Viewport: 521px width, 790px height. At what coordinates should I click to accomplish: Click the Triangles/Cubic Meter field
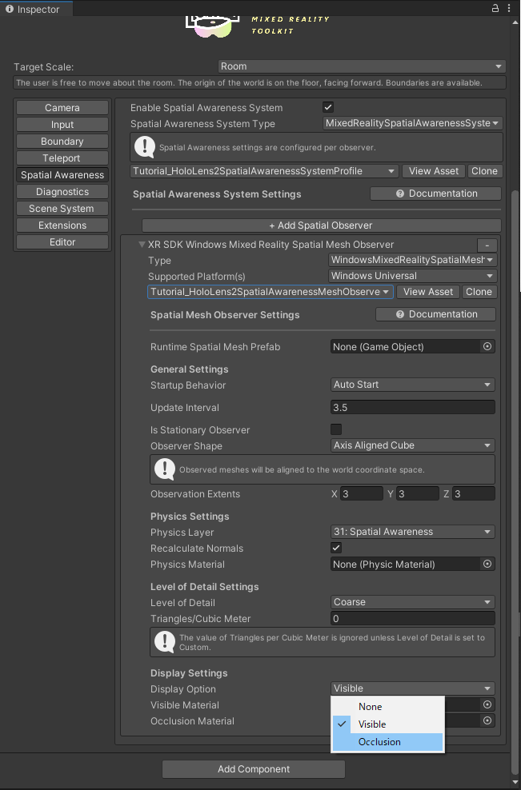coord(413,619)
